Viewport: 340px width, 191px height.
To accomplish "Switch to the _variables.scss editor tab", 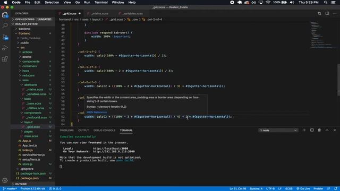I will (133, 13).
